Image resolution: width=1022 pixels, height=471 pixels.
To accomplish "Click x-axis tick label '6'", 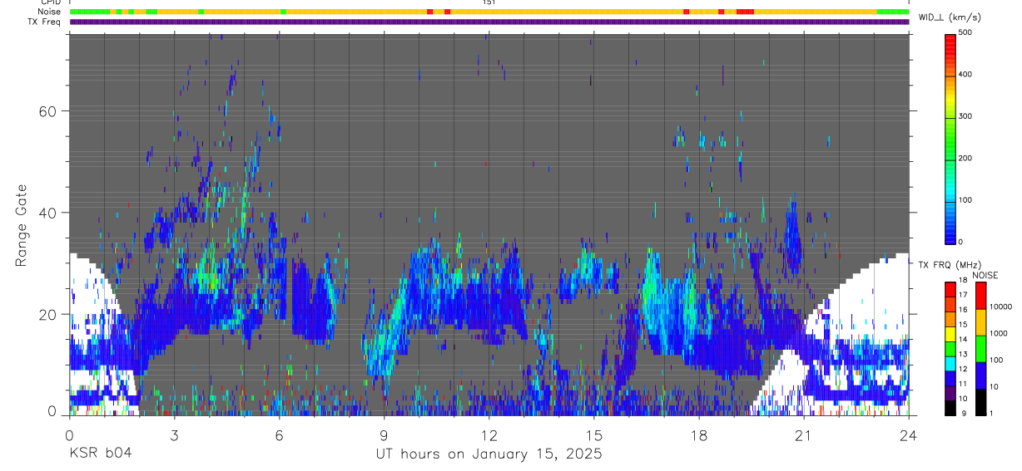I will [279, 435].
